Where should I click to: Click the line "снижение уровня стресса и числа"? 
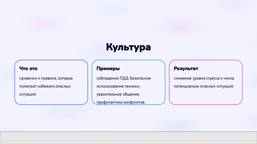point(204,78)
